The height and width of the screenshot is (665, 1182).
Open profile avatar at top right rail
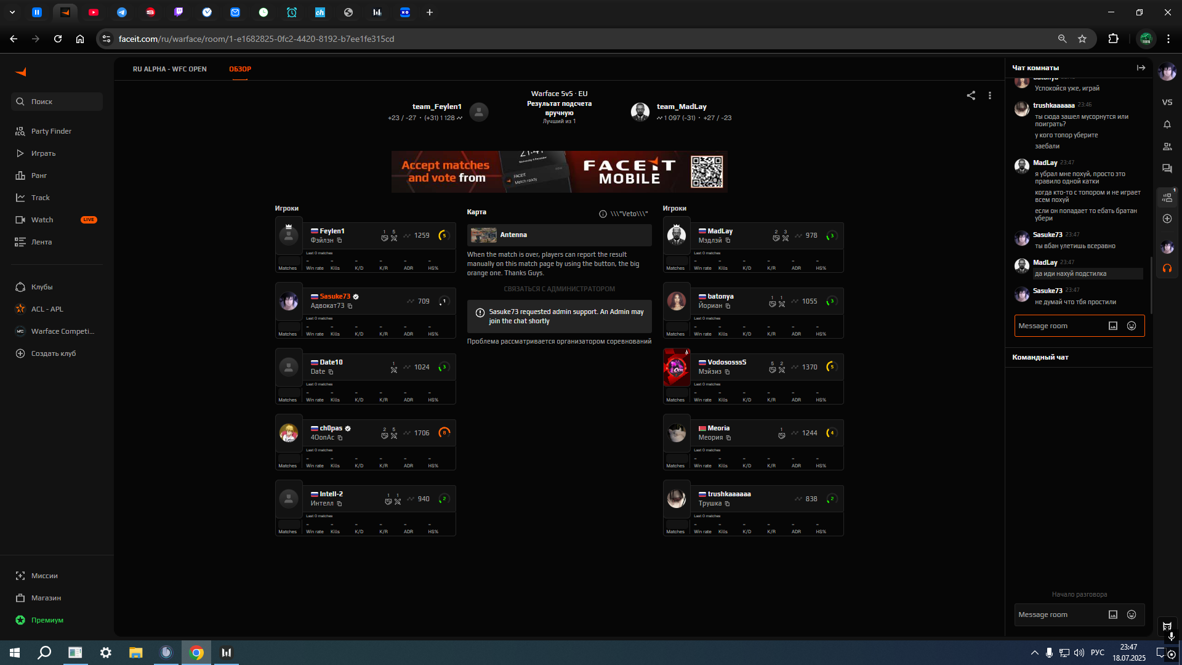pos(1167,72)
